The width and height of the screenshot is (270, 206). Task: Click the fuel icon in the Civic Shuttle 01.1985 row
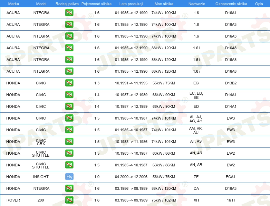tap(69, 165)
